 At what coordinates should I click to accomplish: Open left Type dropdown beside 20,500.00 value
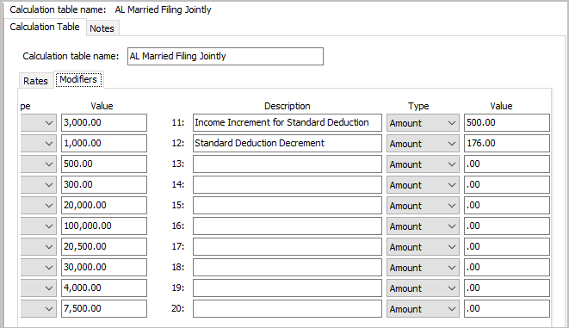pos(39,247)
